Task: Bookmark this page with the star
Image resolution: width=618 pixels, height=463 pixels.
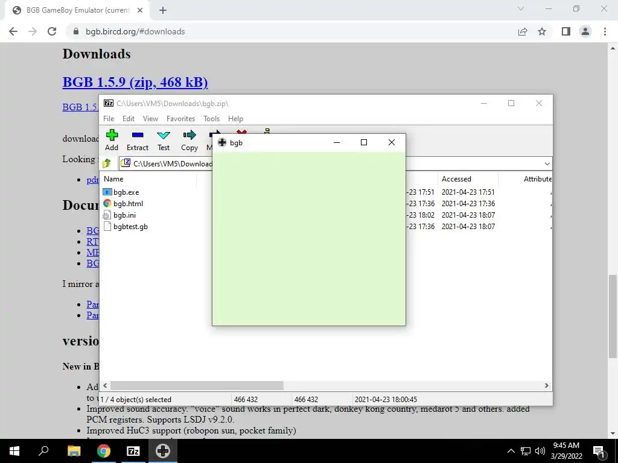Action: pyautogui.click(x=542, y=31)
